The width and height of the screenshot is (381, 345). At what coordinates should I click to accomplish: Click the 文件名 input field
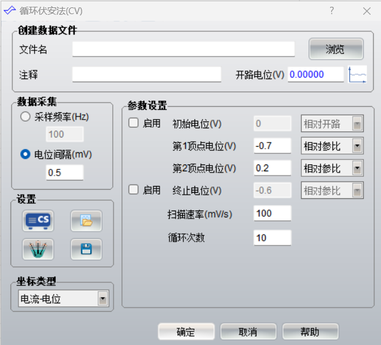point(183,49)
